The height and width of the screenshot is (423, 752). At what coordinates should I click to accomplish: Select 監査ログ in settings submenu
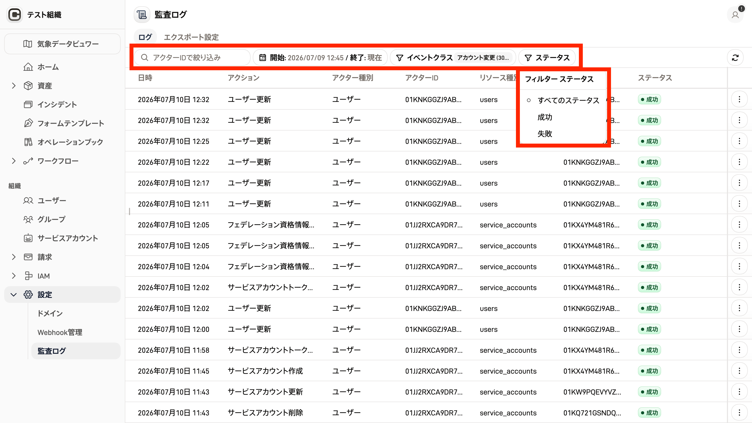pyautogui.click(x=76, y=351)
